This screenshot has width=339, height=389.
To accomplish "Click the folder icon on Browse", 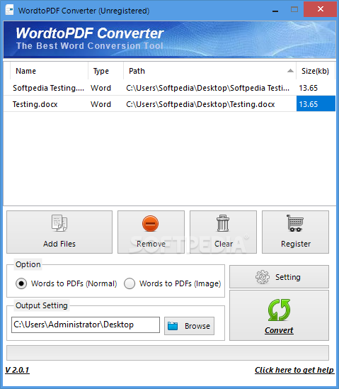I will pyautogui.click(x=173, y=326).
